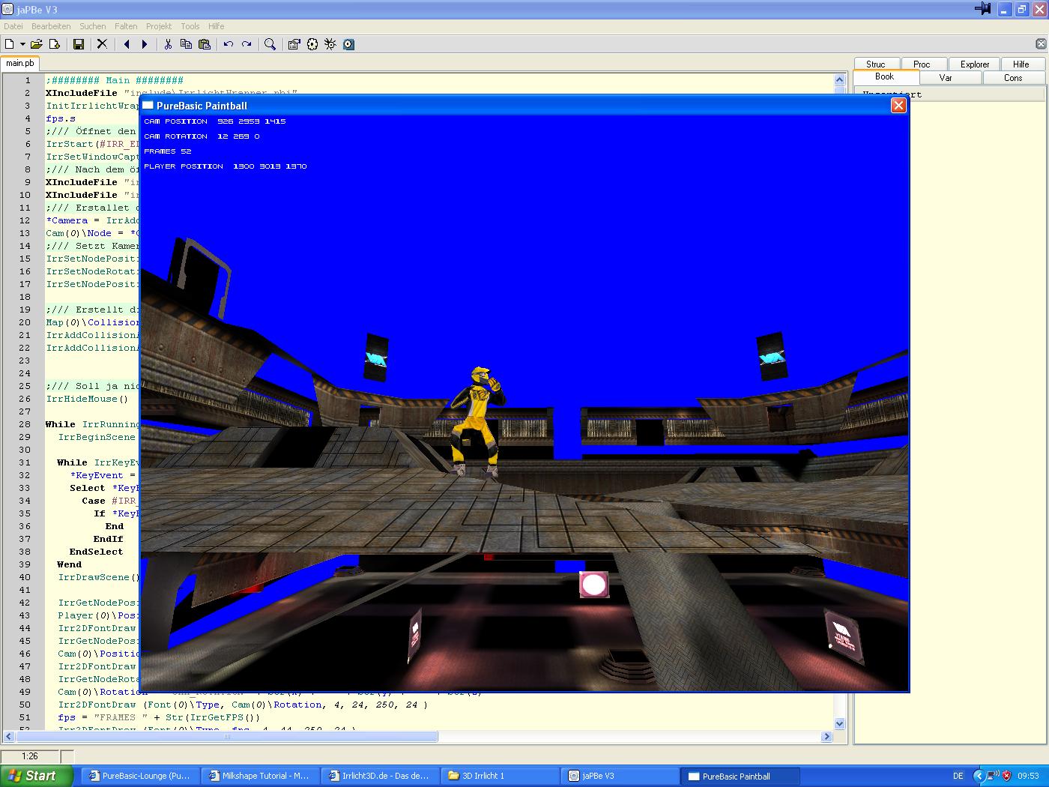Switch to Irrlicht3D.de taskbar window

point(381,776)
